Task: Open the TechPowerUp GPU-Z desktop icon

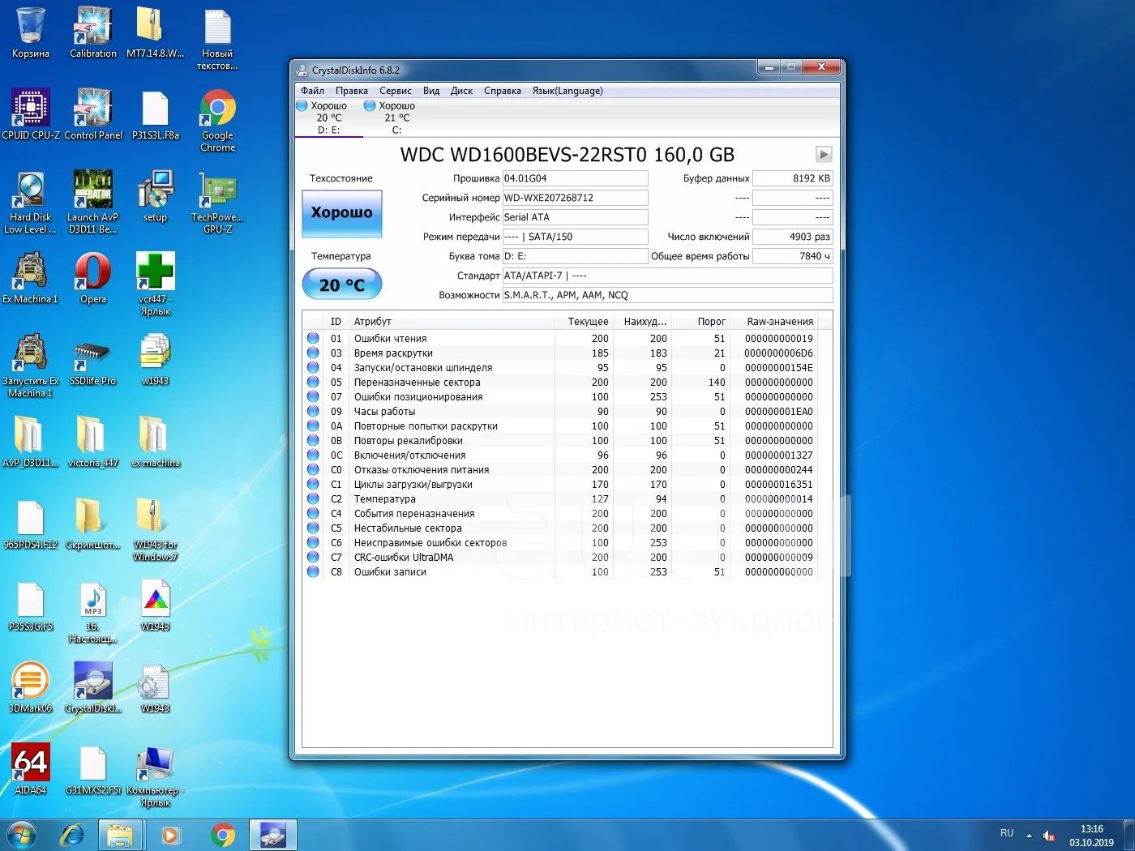Action: tap(218, 202)
